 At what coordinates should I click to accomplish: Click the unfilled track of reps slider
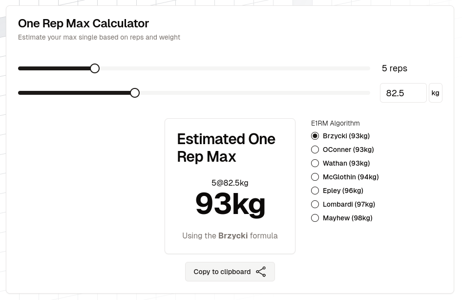[x=234, y=68]
